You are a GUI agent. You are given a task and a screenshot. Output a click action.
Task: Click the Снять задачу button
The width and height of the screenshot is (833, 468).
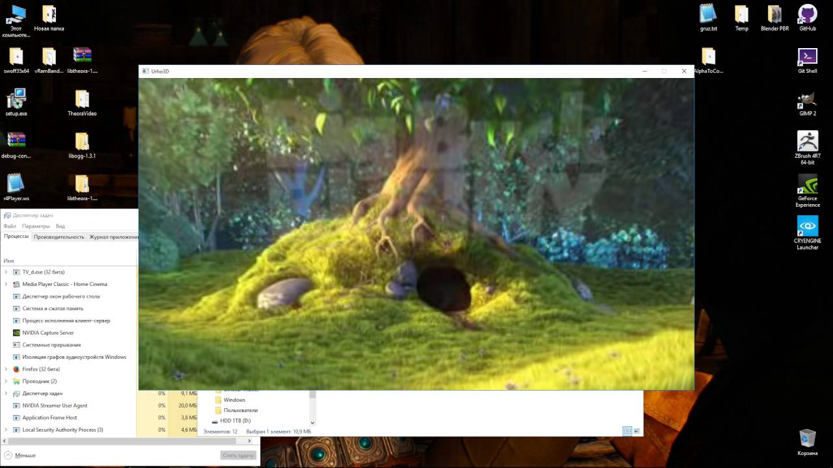238,455
